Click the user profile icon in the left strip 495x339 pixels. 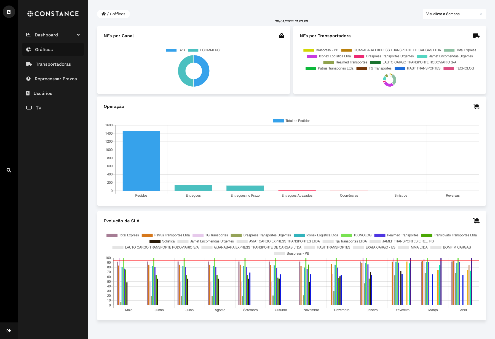click(9, 12)
